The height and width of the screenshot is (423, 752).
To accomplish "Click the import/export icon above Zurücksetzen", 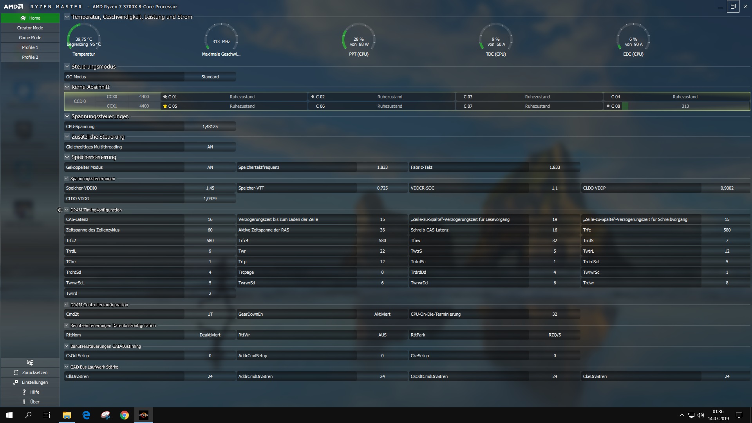I will pyautogui.click(x=30, y=363).
